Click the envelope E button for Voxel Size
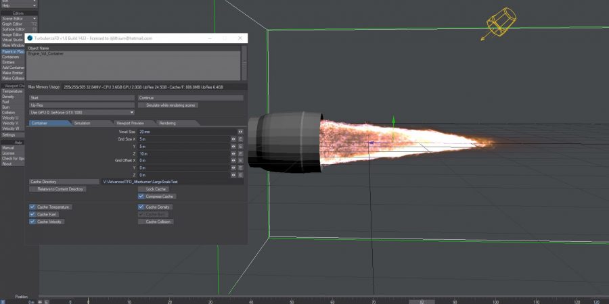This screenshot has height=304, width=609. tap(240, 132)
